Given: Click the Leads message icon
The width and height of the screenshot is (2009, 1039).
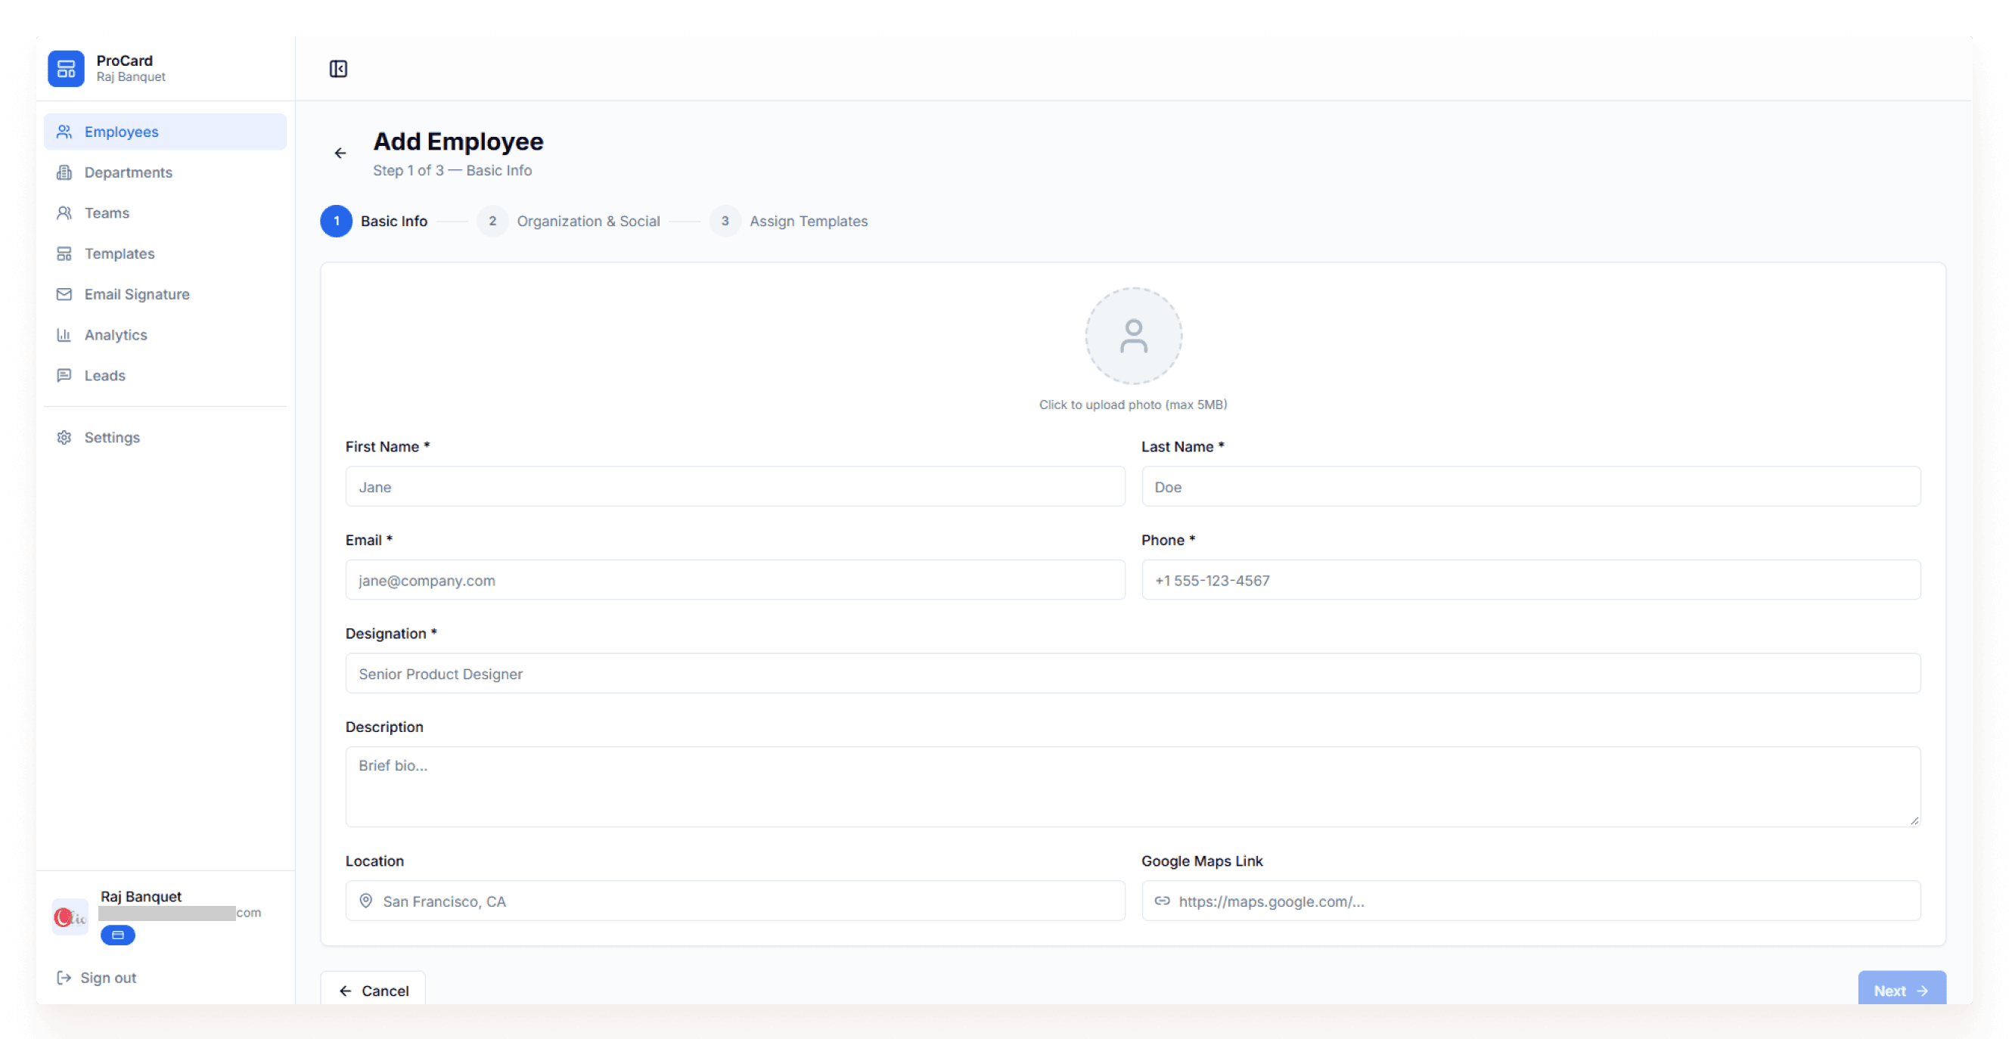Looking at the screenshot, I should click(64, 375).
